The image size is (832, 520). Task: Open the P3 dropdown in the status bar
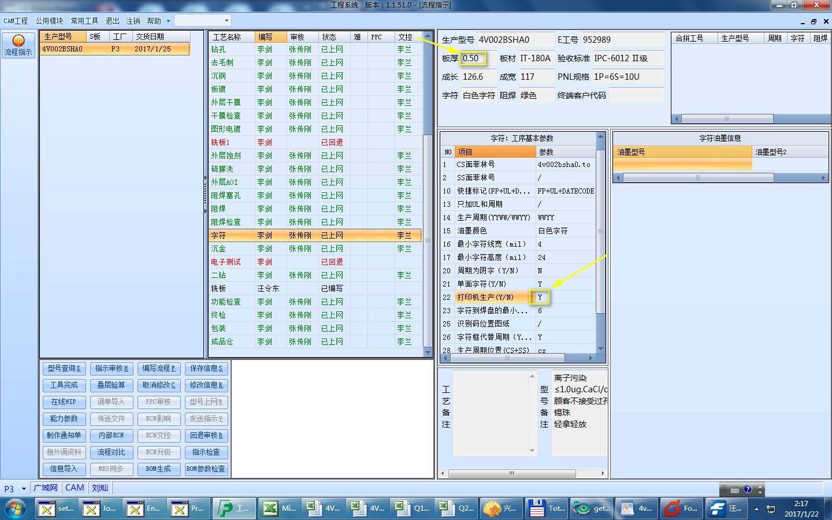coord(24,489)
